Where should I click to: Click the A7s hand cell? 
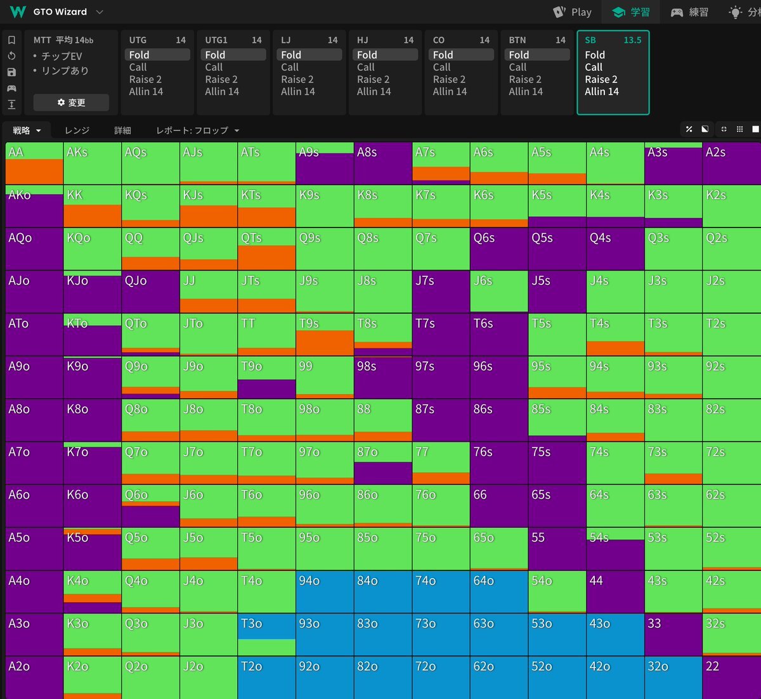click(441, 163)
